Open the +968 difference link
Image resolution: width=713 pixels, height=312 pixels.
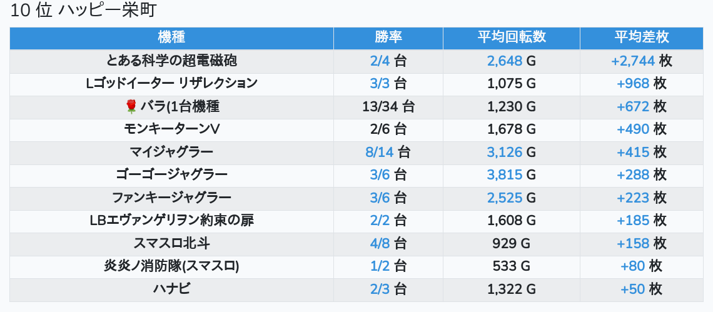632,84
